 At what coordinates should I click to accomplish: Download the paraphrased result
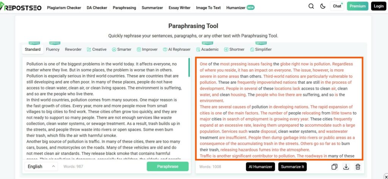(x=346, y=167)
